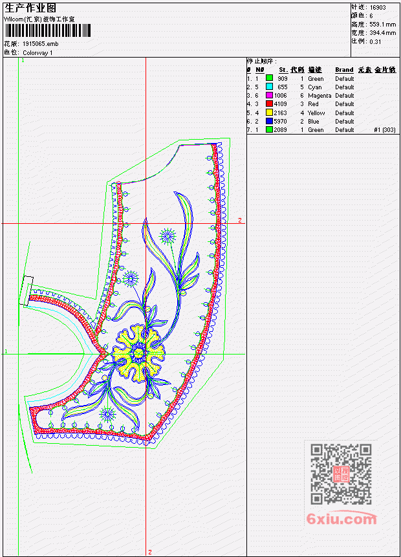401x557 pixels.
Task: Select the 'Colorway 1' text
Action: pyautogui.click(x=38, y=53)
